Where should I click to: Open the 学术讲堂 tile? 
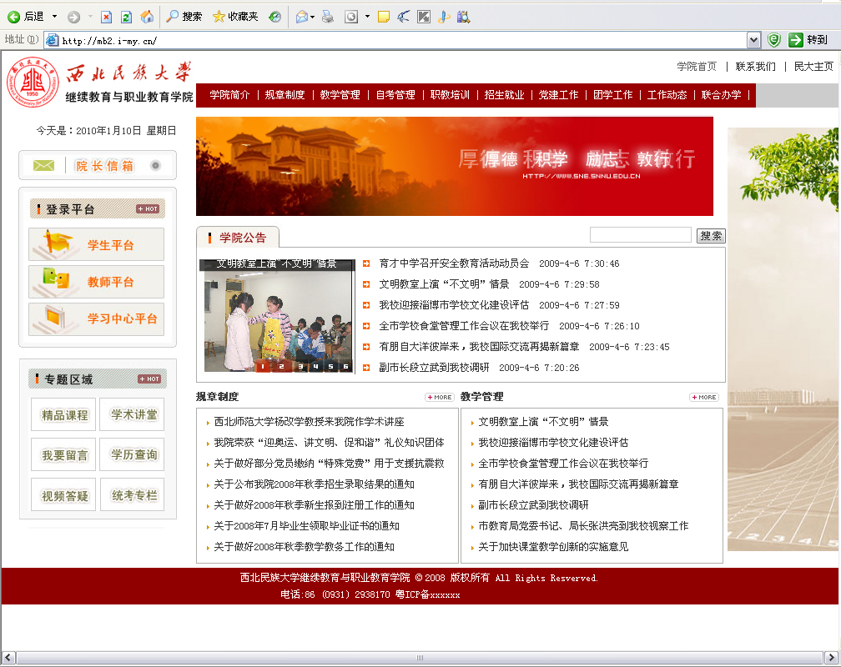(132, 414)
